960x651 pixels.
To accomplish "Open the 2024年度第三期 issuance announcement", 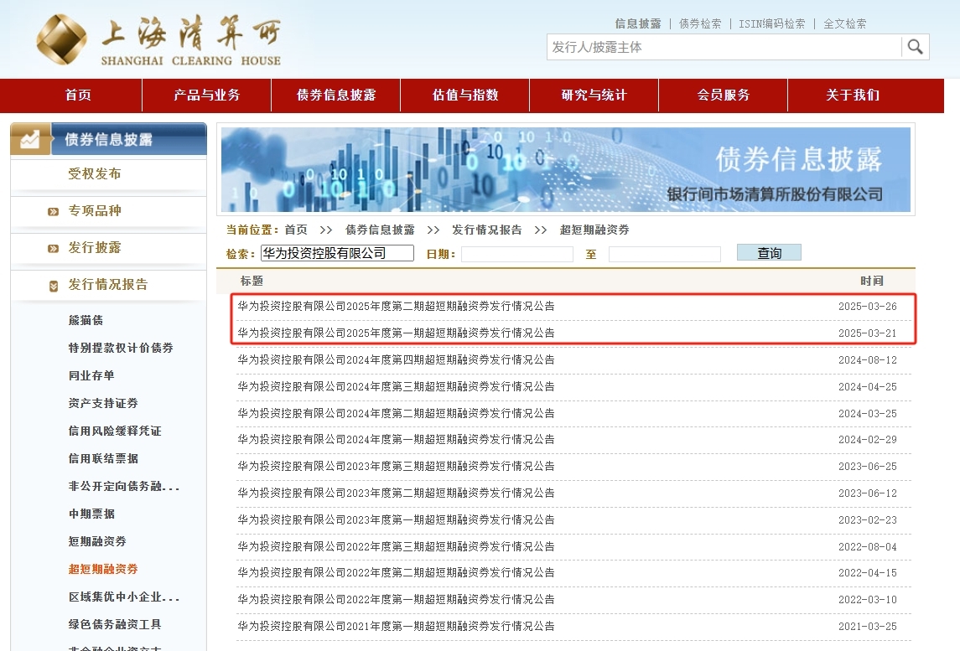I will pos(396,387).
